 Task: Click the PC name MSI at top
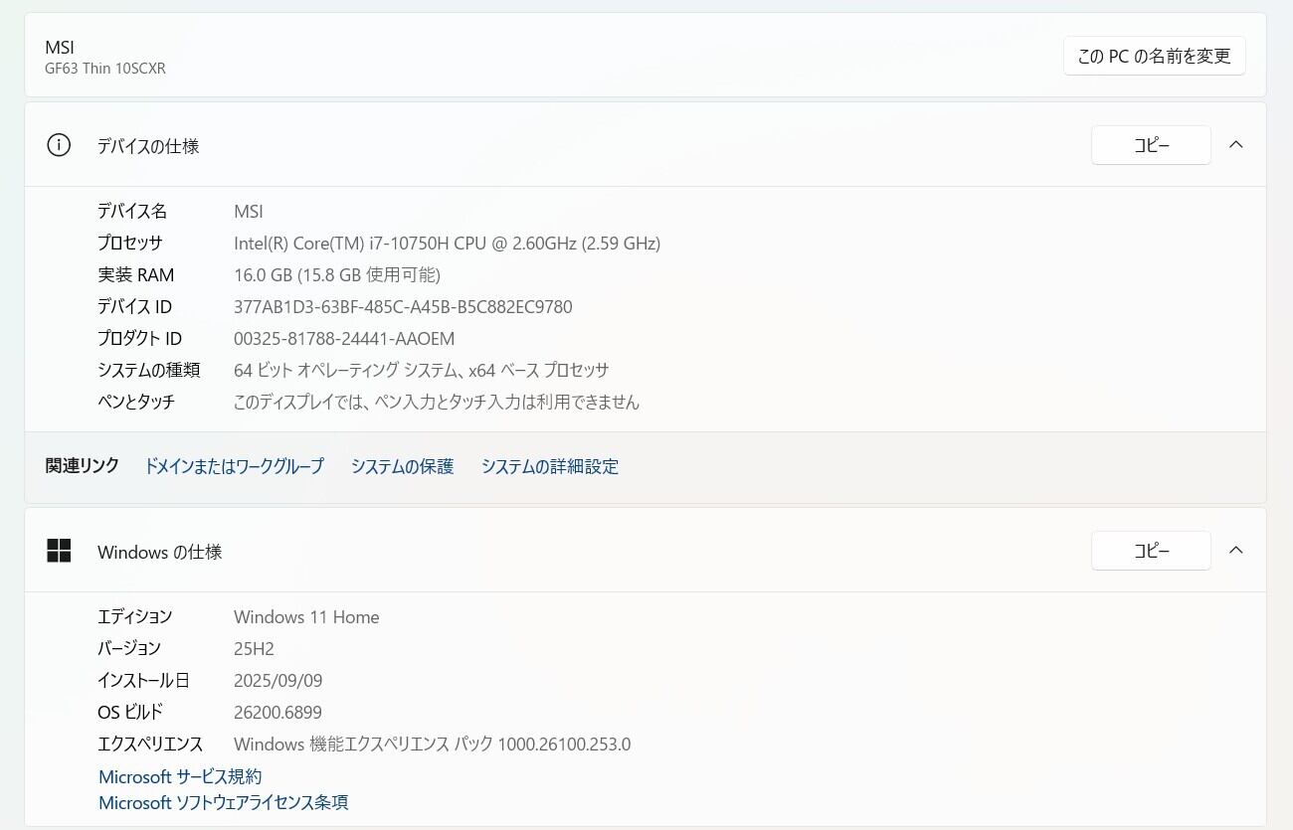coord(60,47)
